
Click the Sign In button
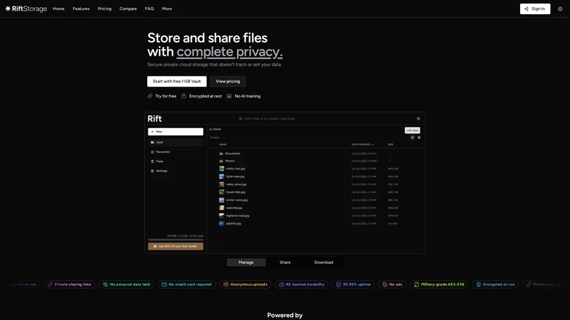pos(535,9)
